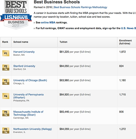Viewport: 136px width, 139px height.
Task: Select the 'Boston, MA' location text
Action: 19,55
